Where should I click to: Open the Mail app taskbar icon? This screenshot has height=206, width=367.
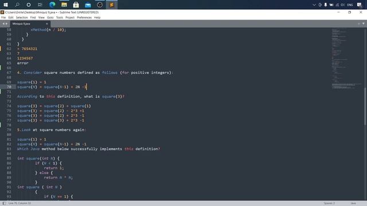[88, 5]
